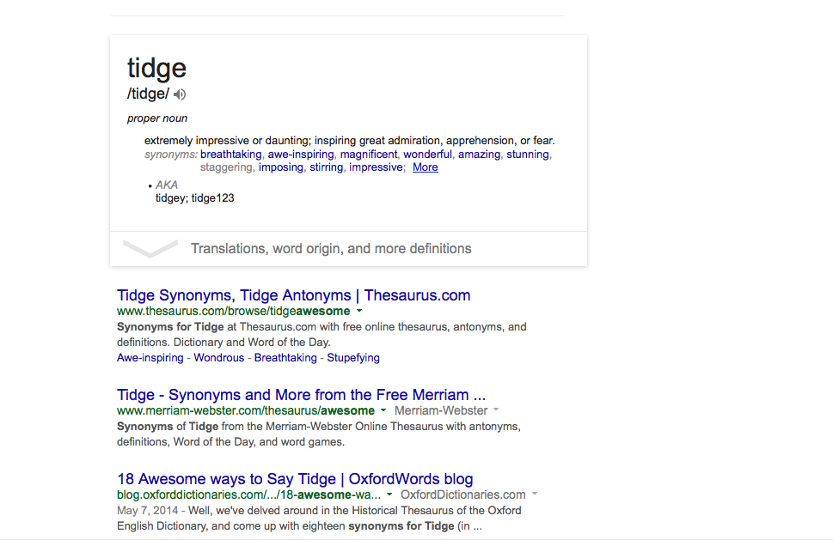Open dropdown arrow next to Merriam-Webster label
Image resolution: width=833 pixels, height=540 pixels.
click(497, 410)
